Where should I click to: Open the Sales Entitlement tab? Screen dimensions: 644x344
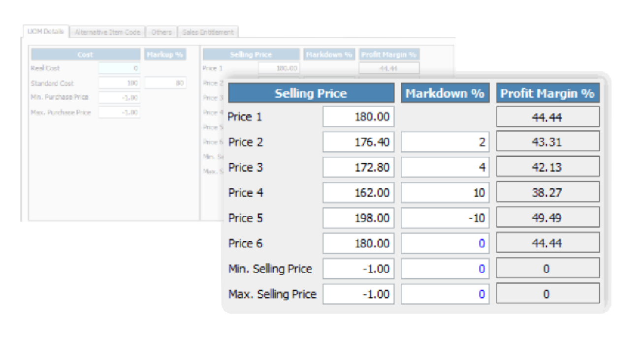(x=208, y=32)
